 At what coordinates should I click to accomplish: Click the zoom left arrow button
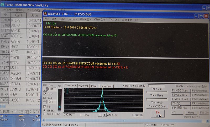pyautogui.click(x=100, y=115)
